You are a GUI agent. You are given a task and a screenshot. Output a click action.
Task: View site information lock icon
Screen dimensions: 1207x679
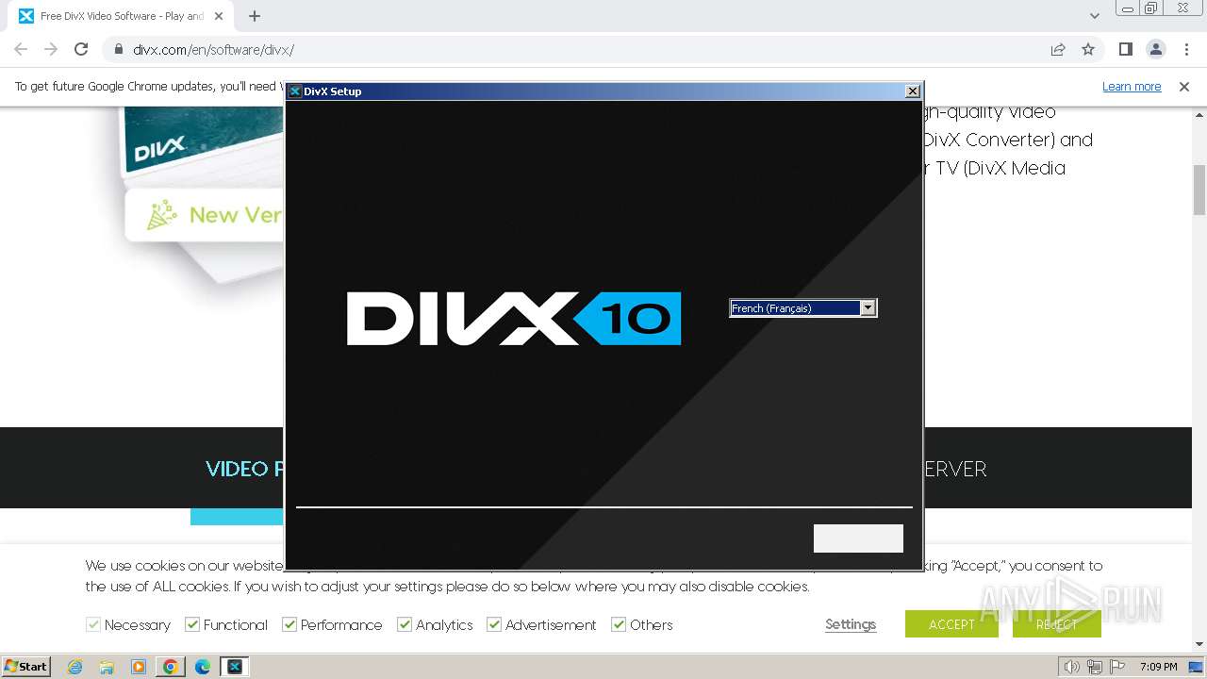(x=119, y=49)
